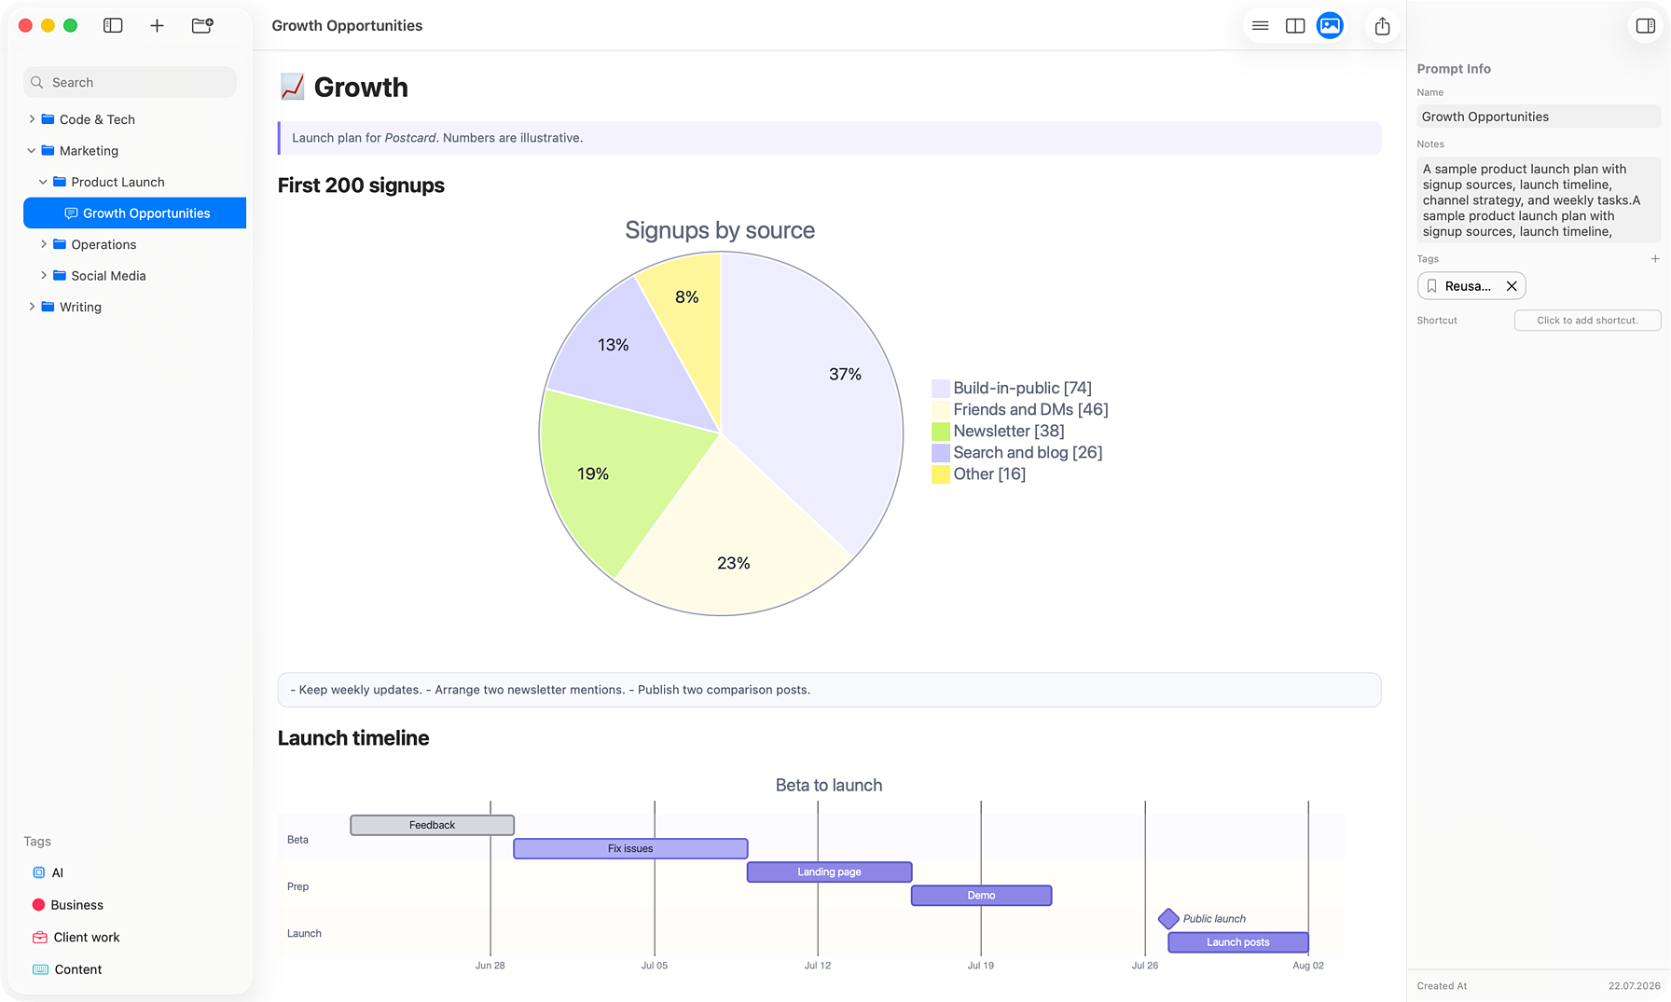Open the Operations folder row

pos(135,244)
